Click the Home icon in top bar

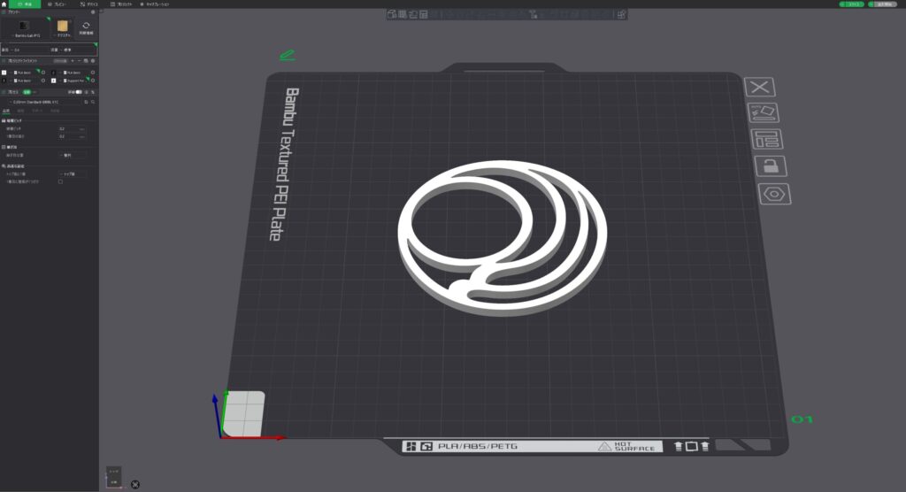[4, 4]
